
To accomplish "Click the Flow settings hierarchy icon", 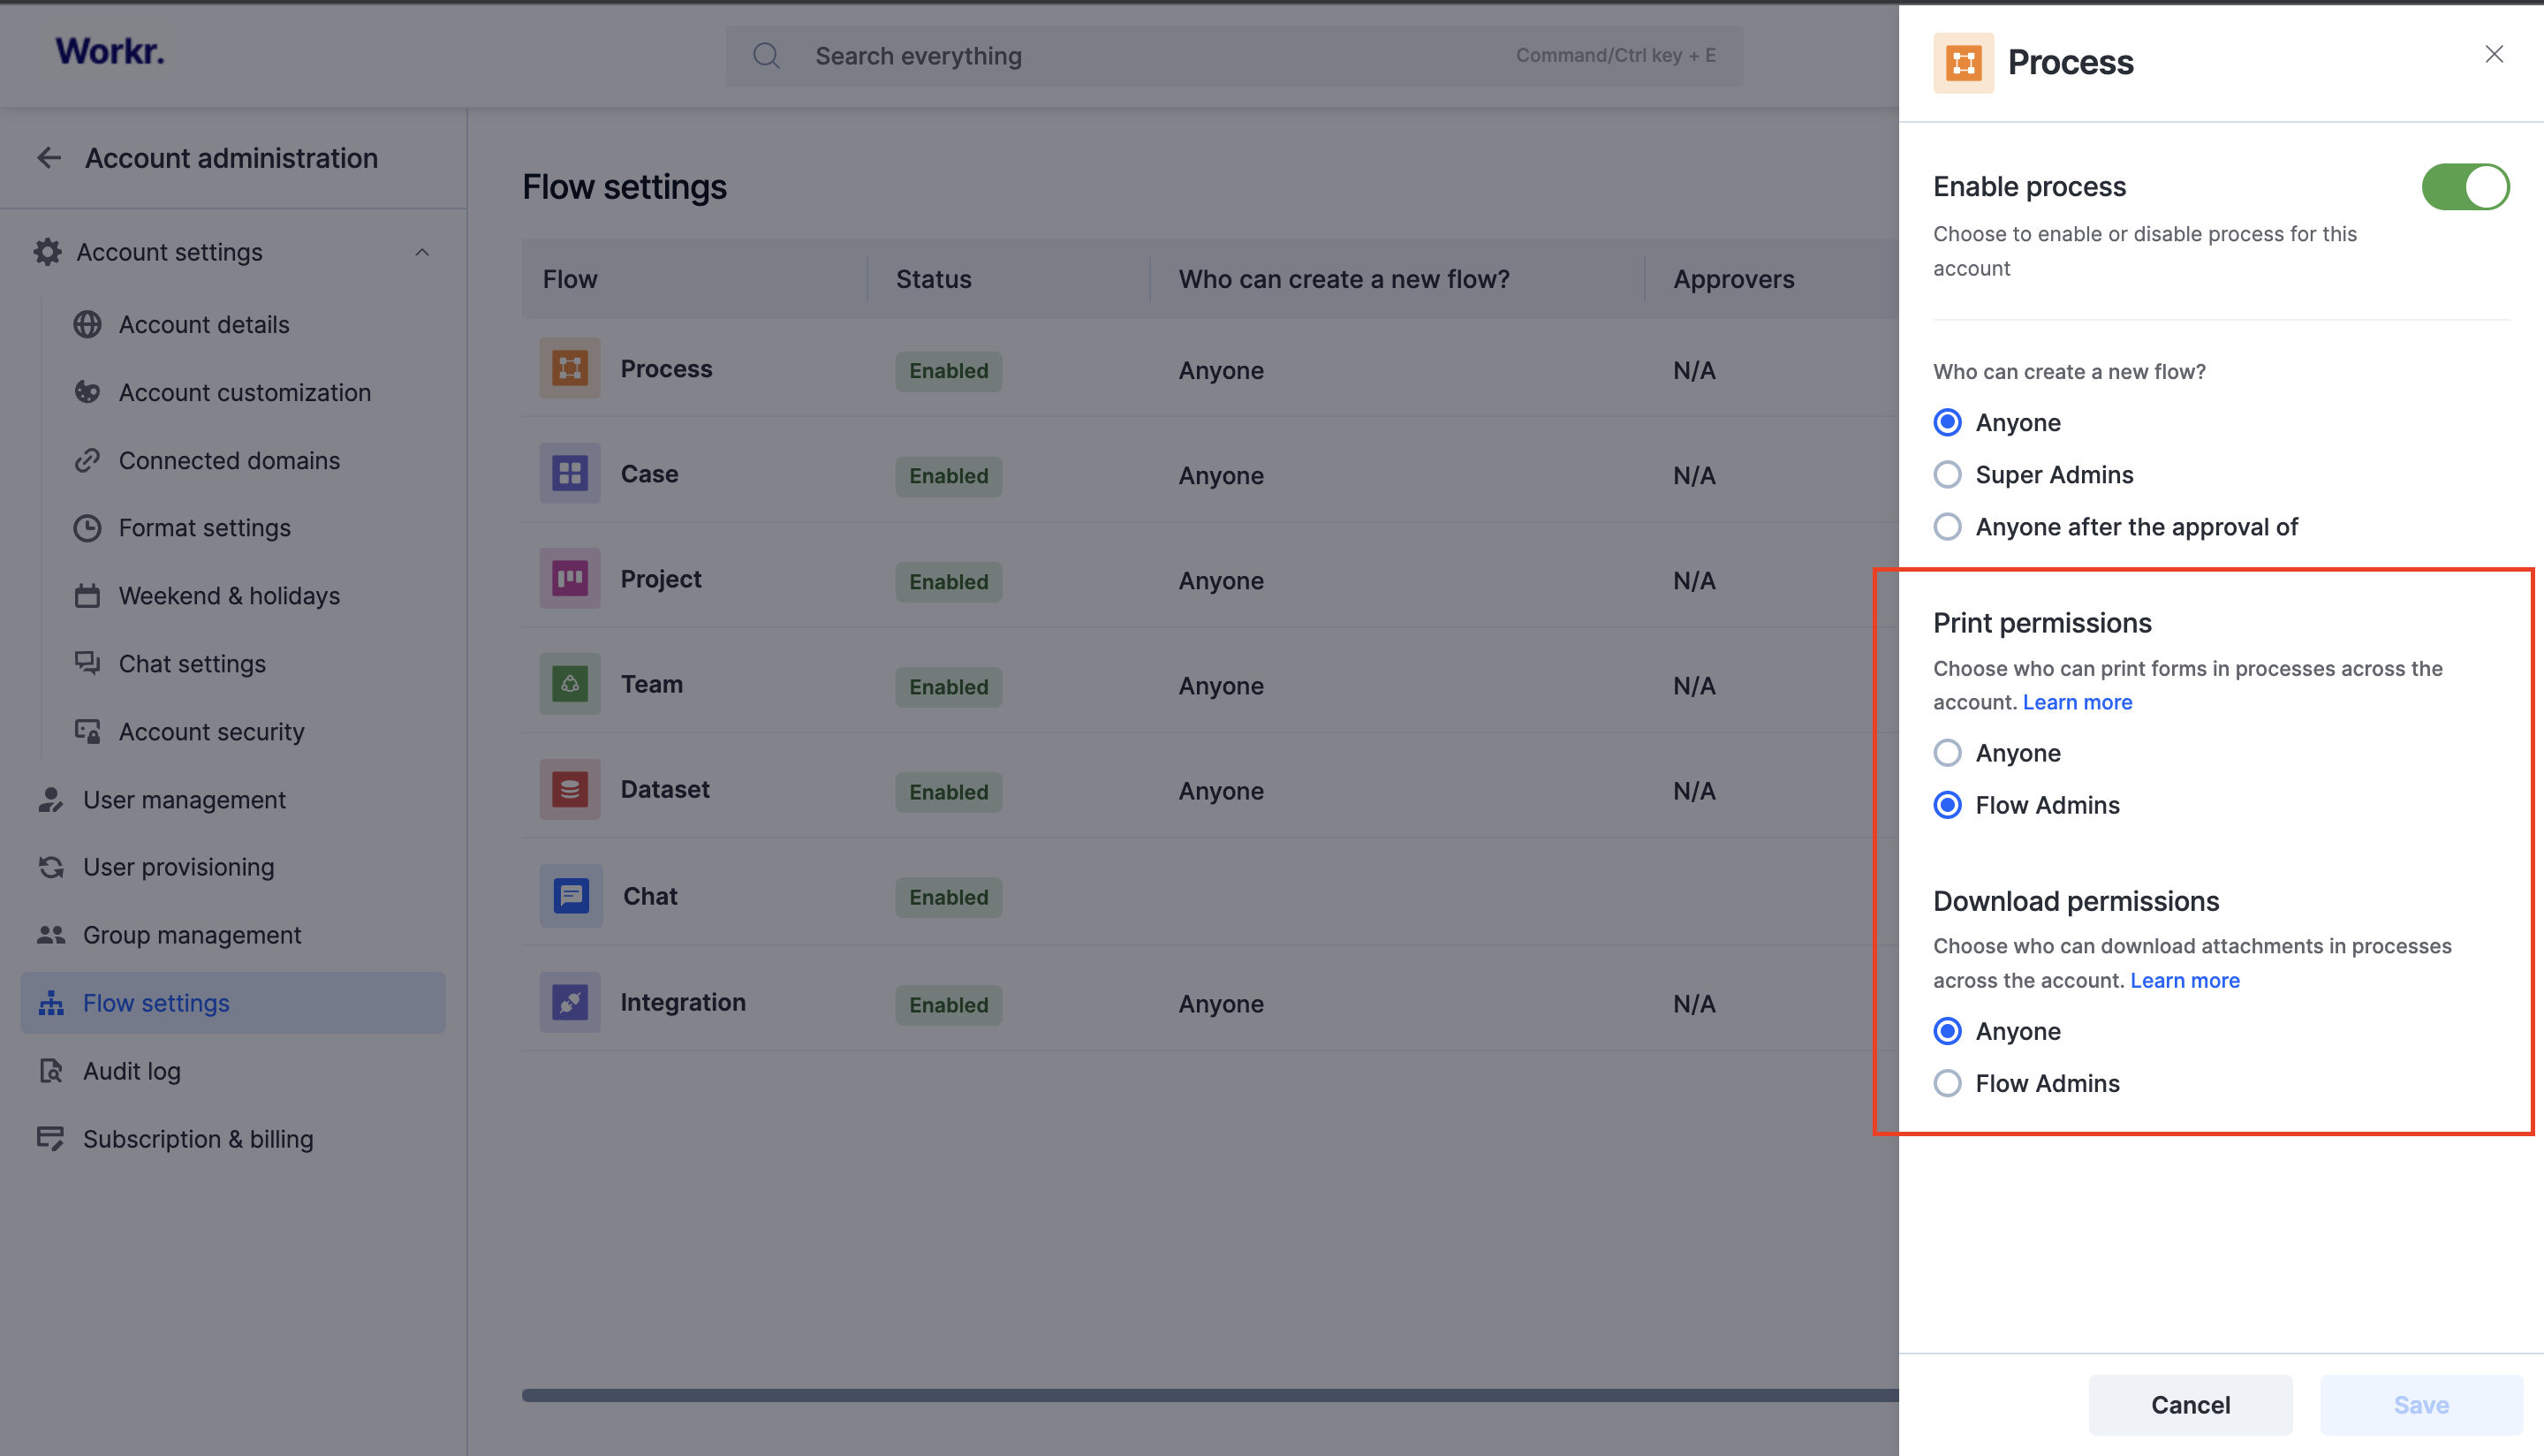I will coord(51,1003).
